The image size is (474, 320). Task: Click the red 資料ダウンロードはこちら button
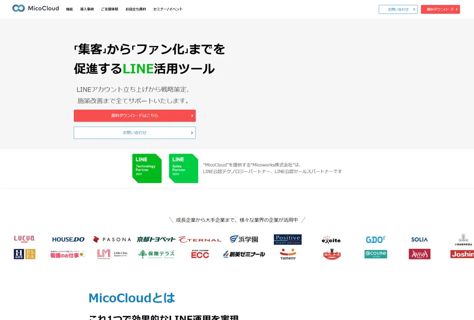pos(135,116)
